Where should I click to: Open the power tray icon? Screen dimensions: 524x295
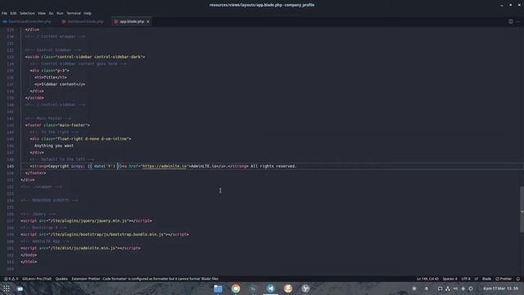tap(471, 288)
